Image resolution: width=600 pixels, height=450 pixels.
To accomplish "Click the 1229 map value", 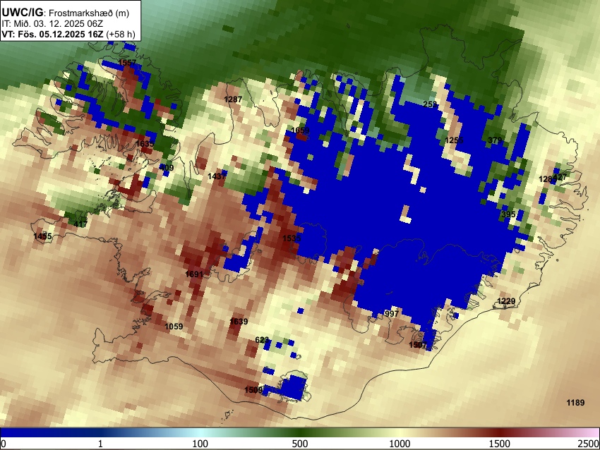I will click(506, 301).
